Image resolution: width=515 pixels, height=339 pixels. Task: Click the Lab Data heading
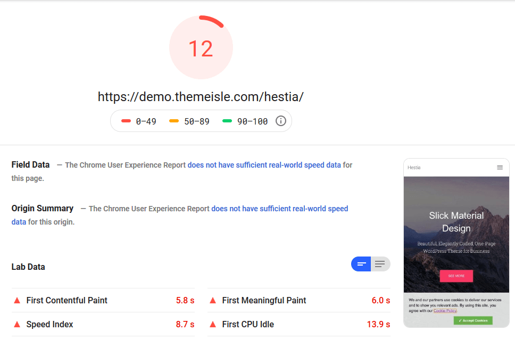point(28,267)
